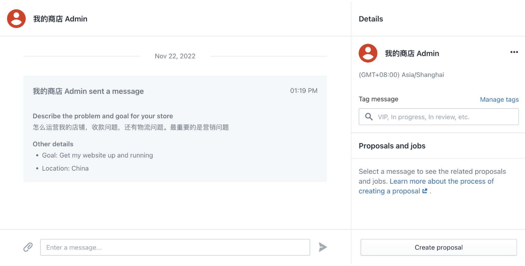Click the Proposals and jobs section heading
The image size is (525, 266).
coord(392,146)
